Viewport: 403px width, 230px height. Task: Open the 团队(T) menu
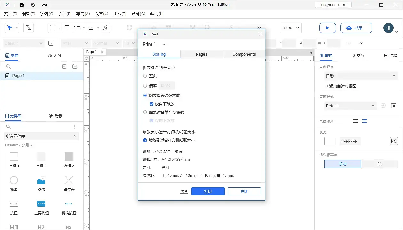point(120,14)
